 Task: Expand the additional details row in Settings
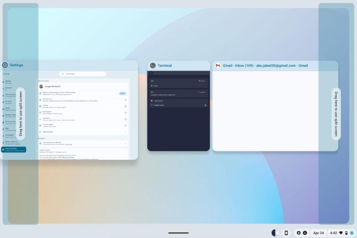point(83,131)
